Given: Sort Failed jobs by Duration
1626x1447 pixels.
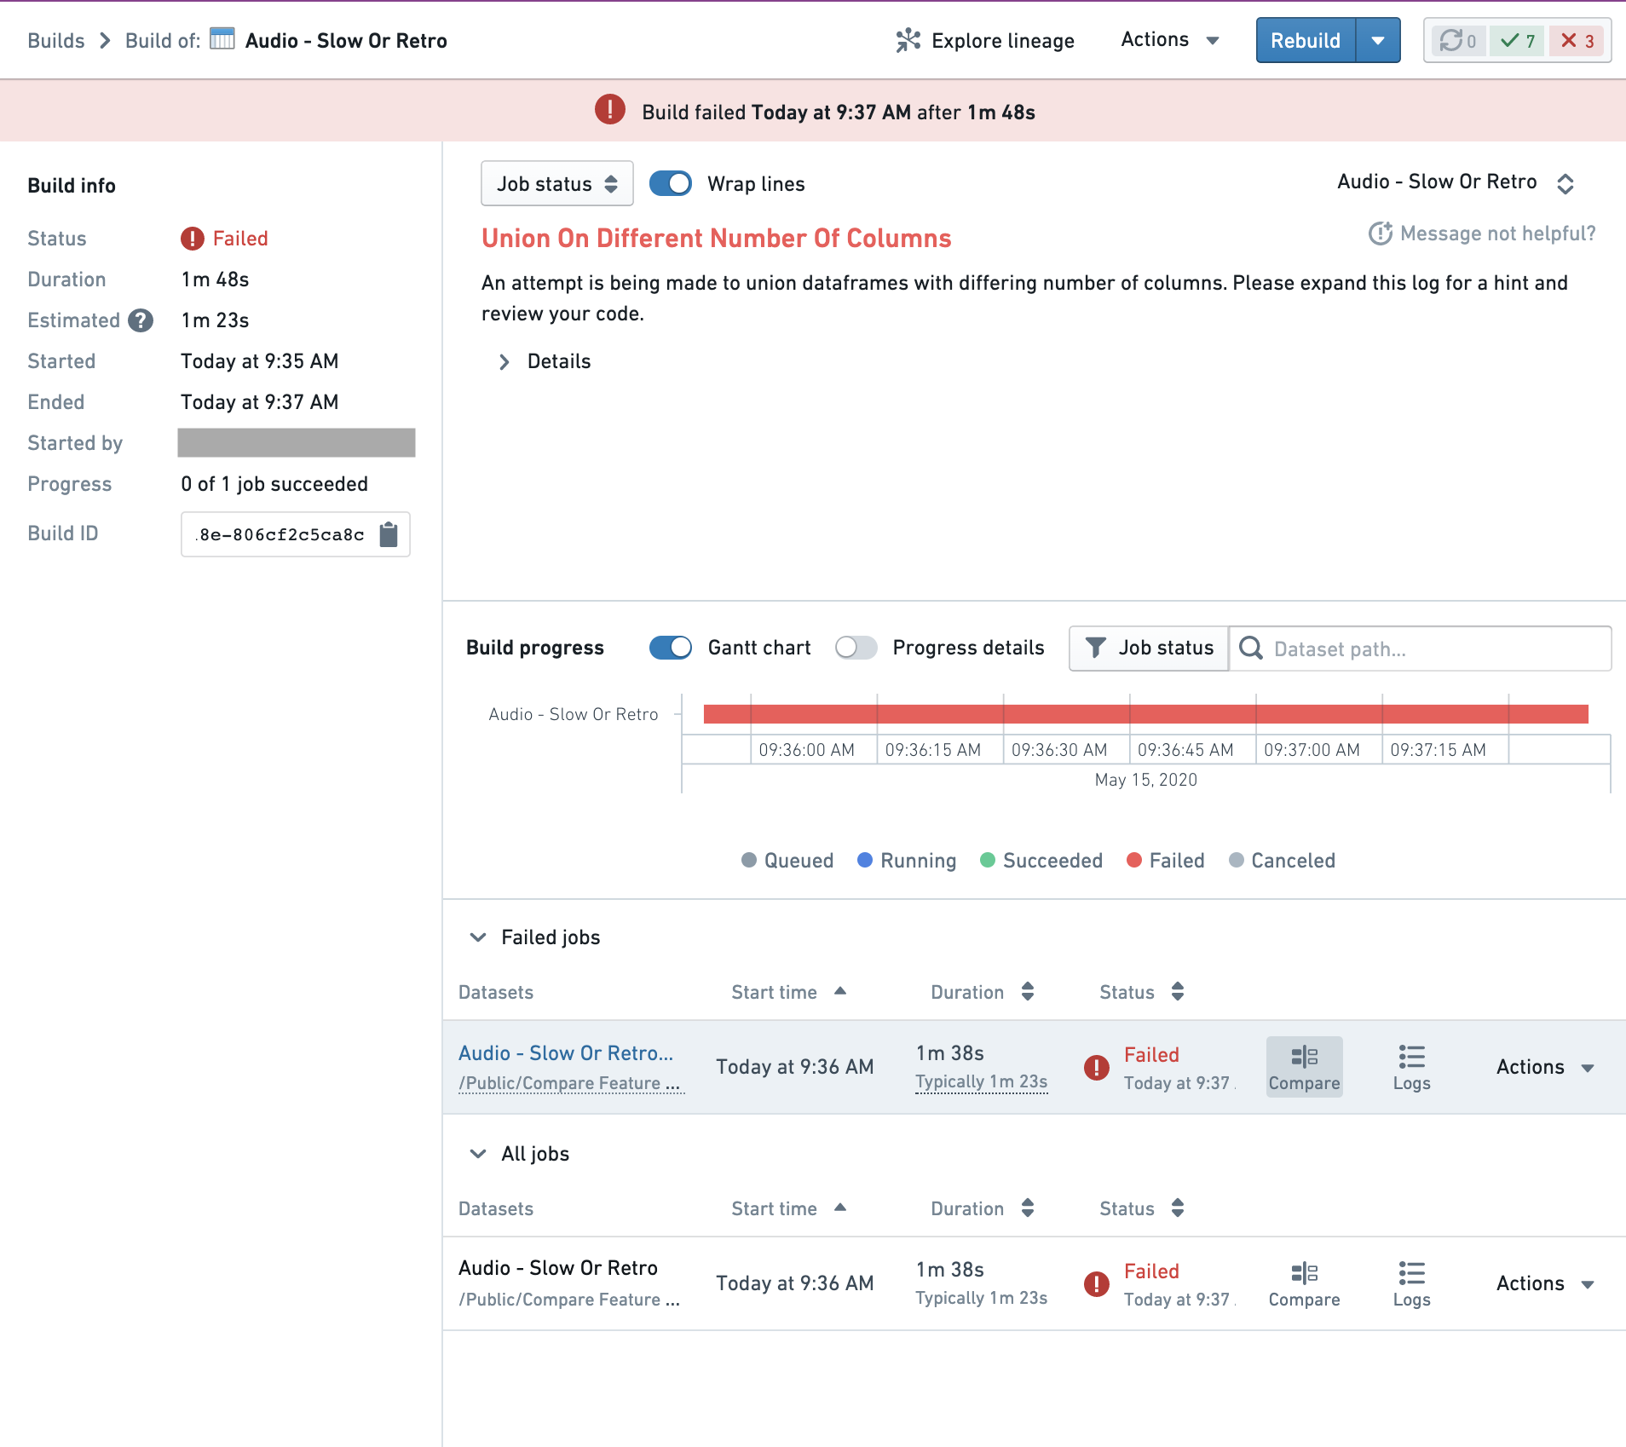Looking at the screenshot, I should pyautogui.click(x=983, y=992).
